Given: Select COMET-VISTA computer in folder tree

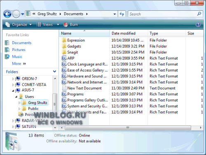Looking at the screenshot, I should pos(34,85).
